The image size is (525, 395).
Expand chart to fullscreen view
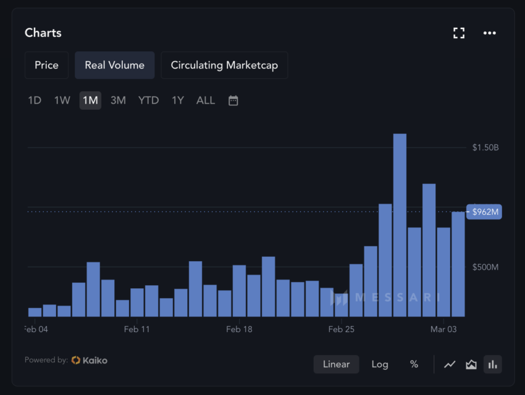(459, 33)
